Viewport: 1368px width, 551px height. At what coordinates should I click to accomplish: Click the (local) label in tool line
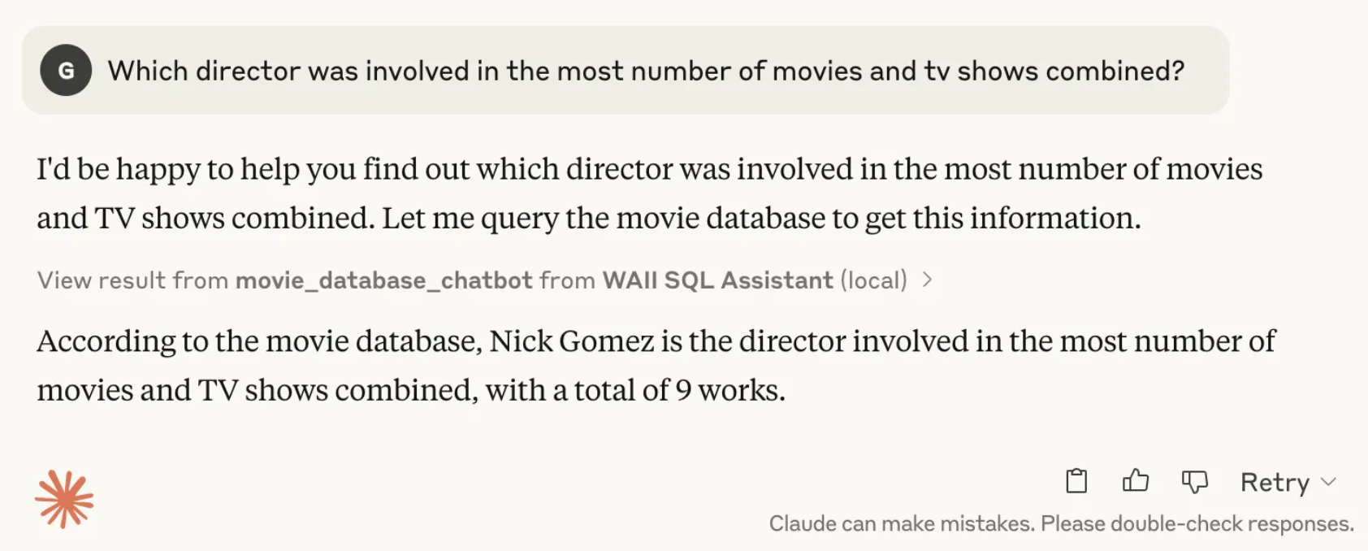[873, 280]
